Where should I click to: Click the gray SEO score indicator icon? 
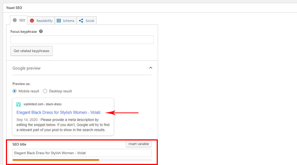[15, 20]
